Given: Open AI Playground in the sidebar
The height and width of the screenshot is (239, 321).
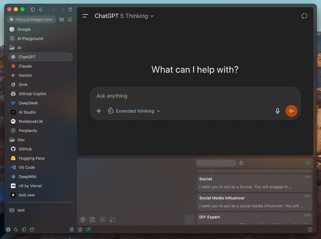Looking at the screenshot, I should [x=40, y=39].
